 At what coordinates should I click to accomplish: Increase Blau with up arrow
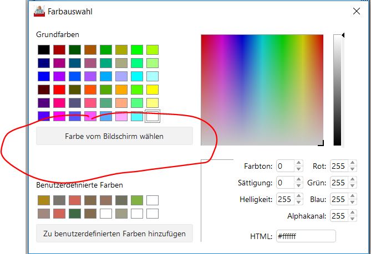353,196
